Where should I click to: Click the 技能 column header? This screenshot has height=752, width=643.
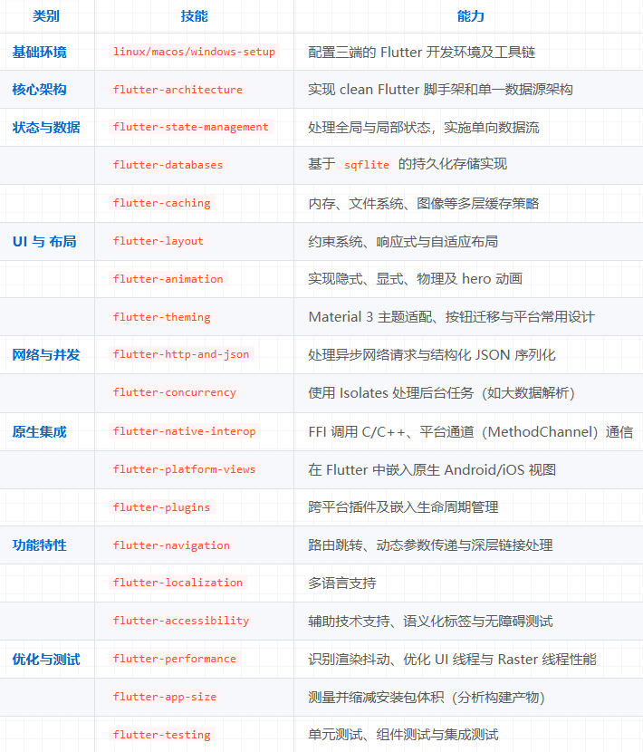point(194,16)
